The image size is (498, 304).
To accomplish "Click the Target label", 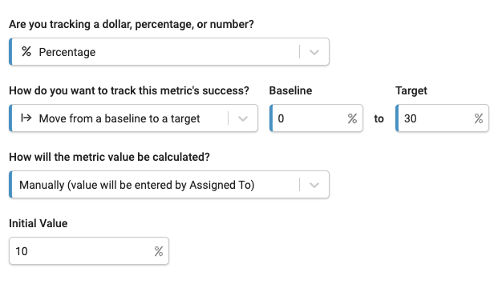I will (411, 91).
